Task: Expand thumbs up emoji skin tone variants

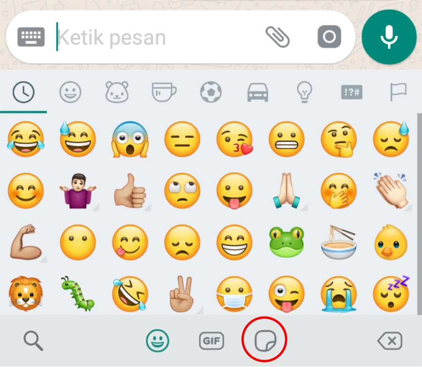Action: 131,191
